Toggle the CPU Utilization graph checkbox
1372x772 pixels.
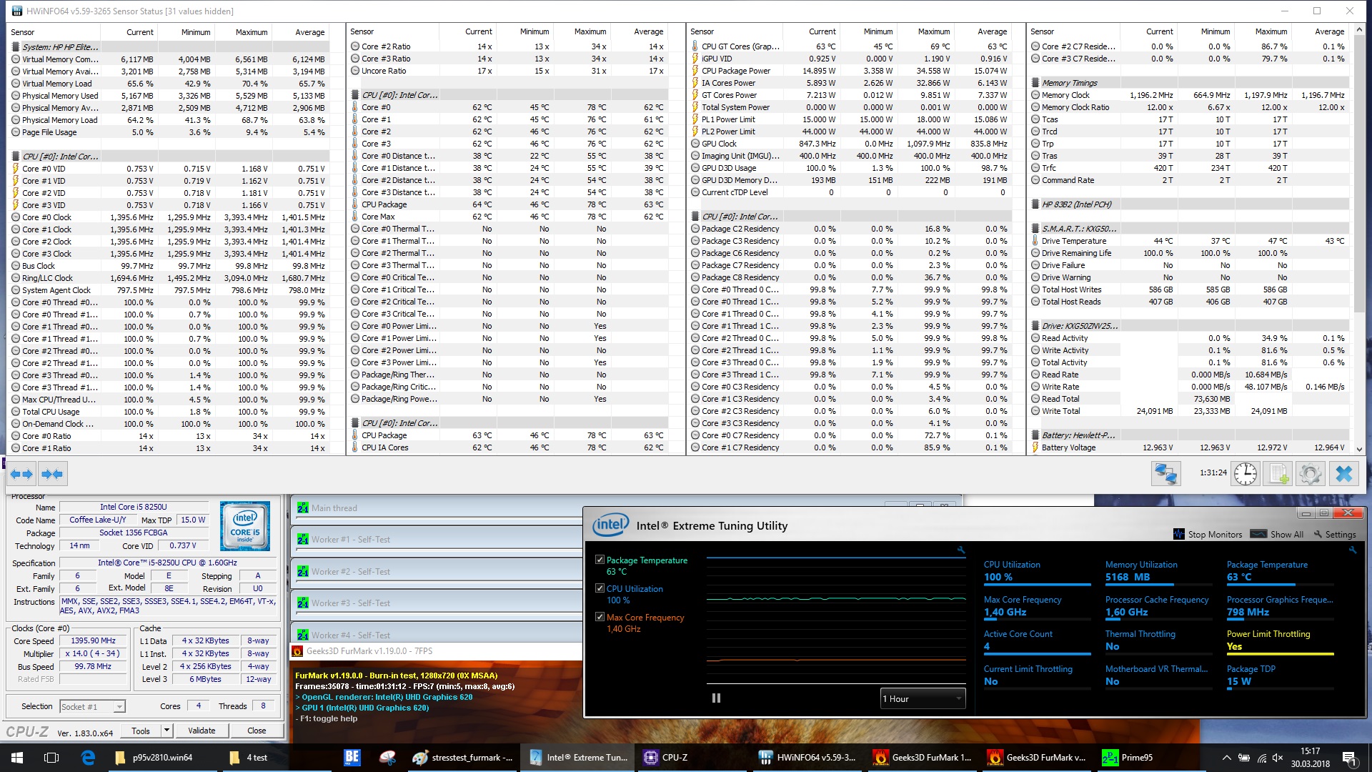[600, 588]
